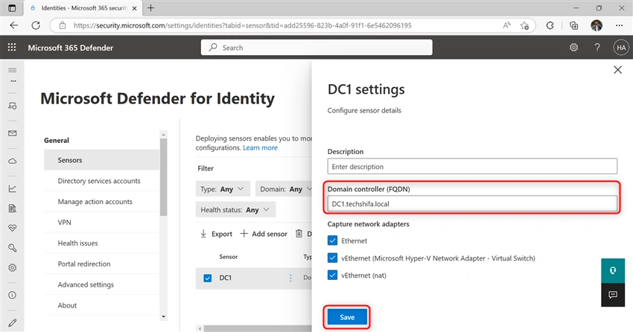Click the trash delete sensor icon
The width and height of the screenshot is (633, 332).
(x=299, y=234)
